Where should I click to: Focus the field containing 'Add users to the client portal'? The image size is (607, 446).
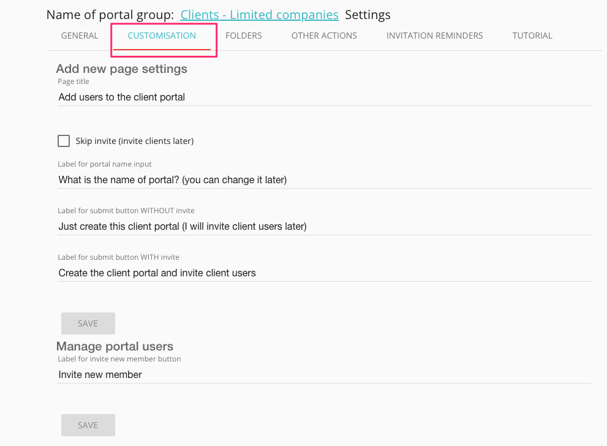tap(323, 97)
